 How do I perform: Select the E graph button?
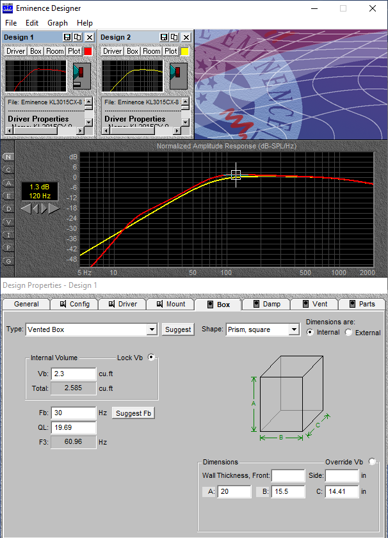click(x=8, y=196)
